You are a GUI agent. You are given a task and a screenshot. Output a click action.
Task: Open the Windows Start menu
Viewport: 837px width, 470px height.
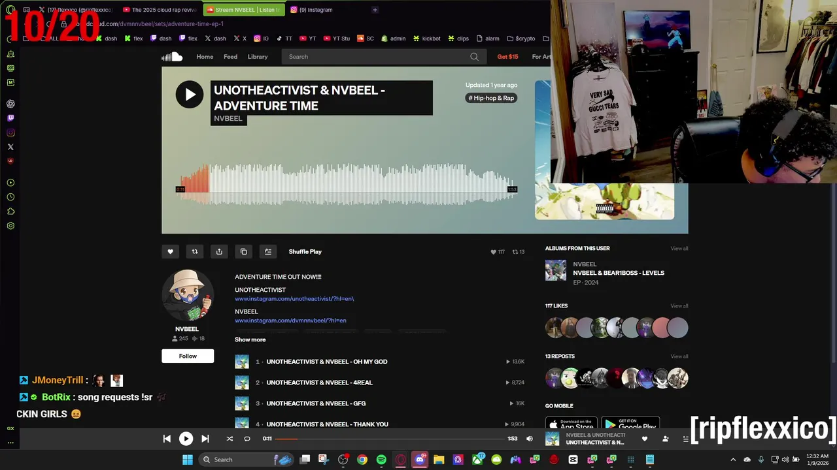coord(187,460)
